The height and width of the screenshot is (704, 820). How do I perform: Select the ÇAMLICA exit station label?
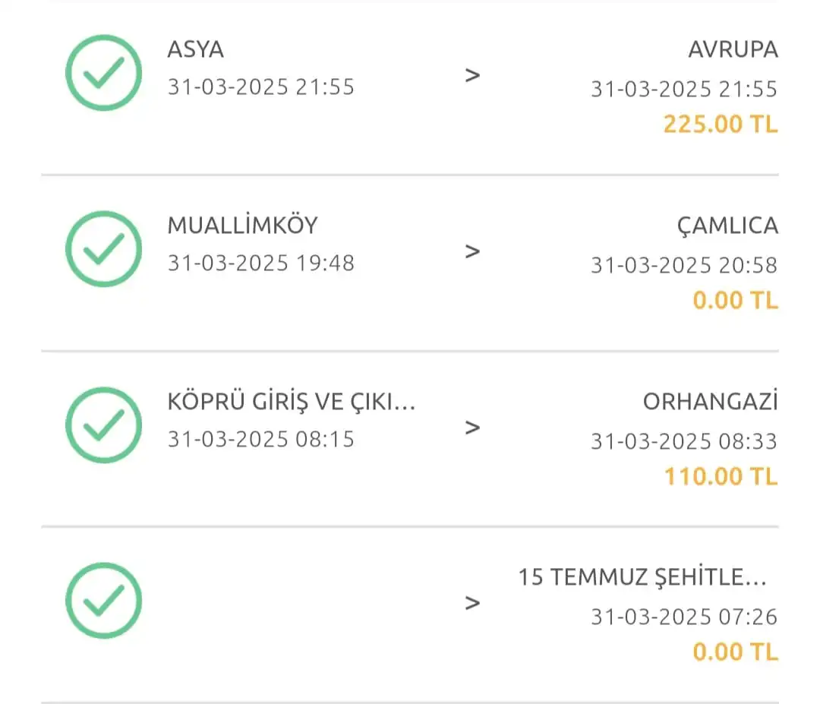(727, 226)
